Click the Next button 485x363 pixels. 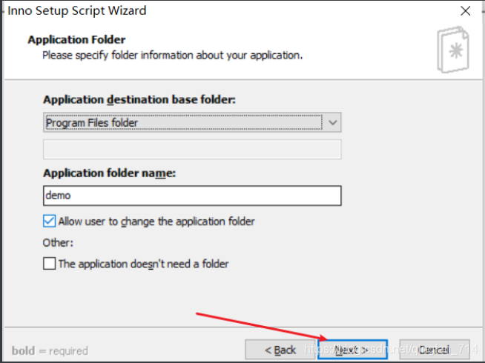pyautogui.click(x=352, y=350)
